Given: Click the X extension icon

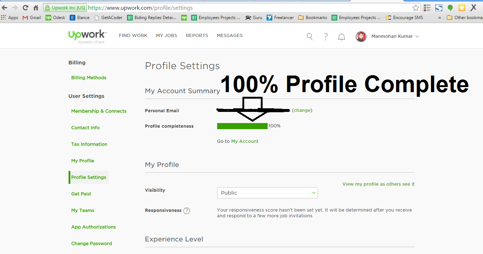Looking at the screenshot, I should 473,8.
